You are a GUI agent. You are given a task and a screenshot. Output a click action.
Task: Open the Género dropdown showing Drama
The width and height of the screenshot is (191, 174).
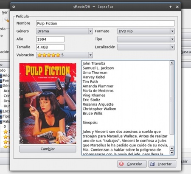(x=65, y=31)
